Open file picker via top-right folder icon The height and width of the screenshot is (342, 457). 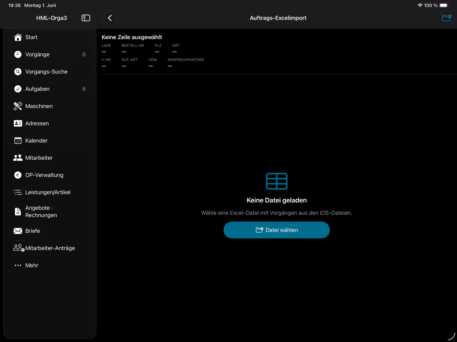(446, 18)
